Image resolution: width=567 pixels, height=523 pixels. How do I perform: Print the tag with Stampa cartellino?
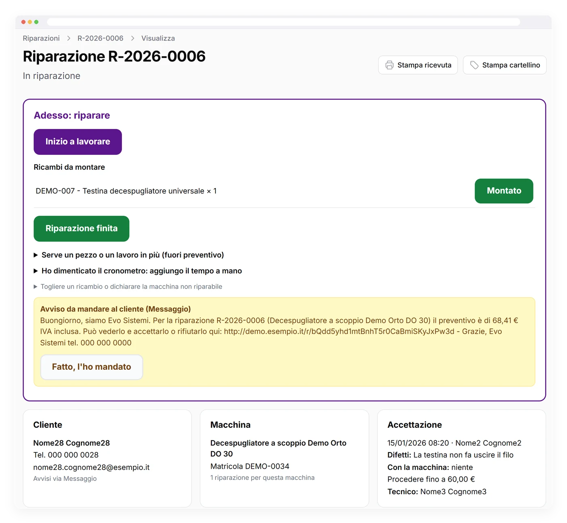tap(505, 65)
